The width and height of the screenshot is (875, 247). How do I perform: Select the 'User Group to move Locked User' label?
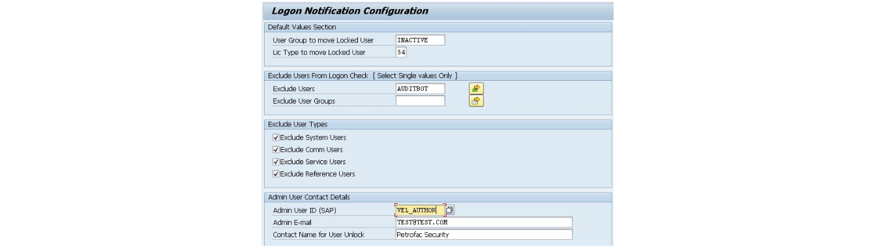tap(323, 40)
